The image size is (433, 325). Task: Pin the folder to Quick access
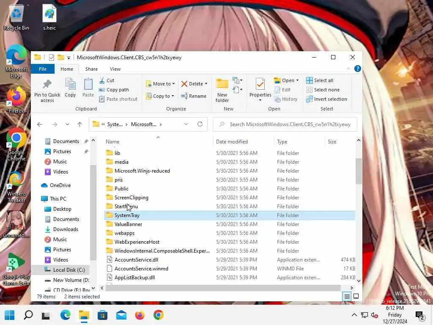point(47,91)
